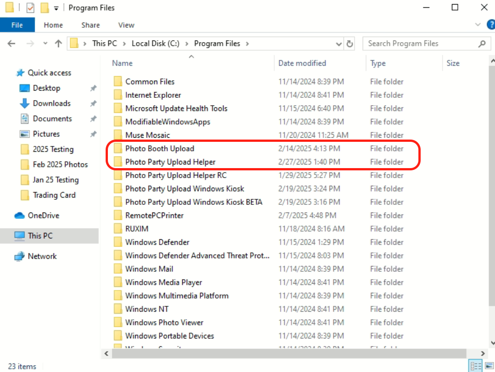
Task: Open the Customize Quick Access Toolbar dropdown
Action: point(56,8)
